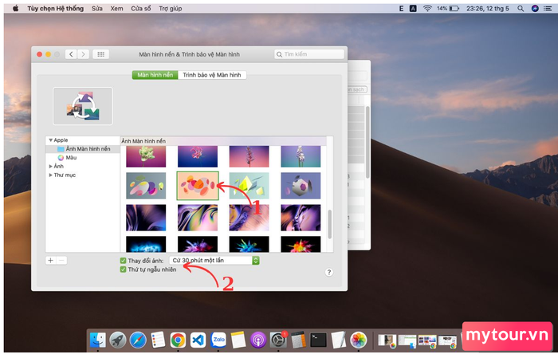558x358 pixels.
Task: Select 'Ảnh Màn hình nền' folder in sidebar
Action: (x=83, y=149)
